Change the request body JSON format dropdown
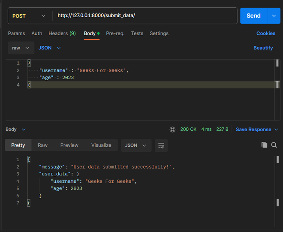Viewport: 283px width, 232px height. pyautogui.click(x=50, y=48)
